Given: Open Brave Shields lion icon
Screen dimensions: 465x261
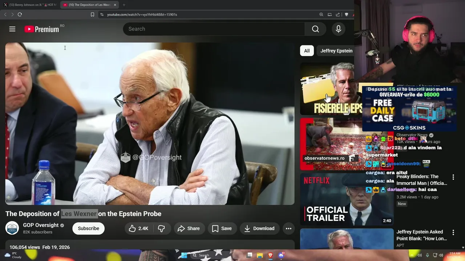Looking at the screenshot, I should [346, 14].
